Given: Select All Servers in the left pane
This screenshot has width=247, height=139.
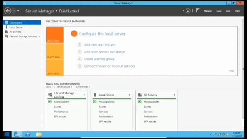Looking at the screenshot, I should tap(22, 32).
